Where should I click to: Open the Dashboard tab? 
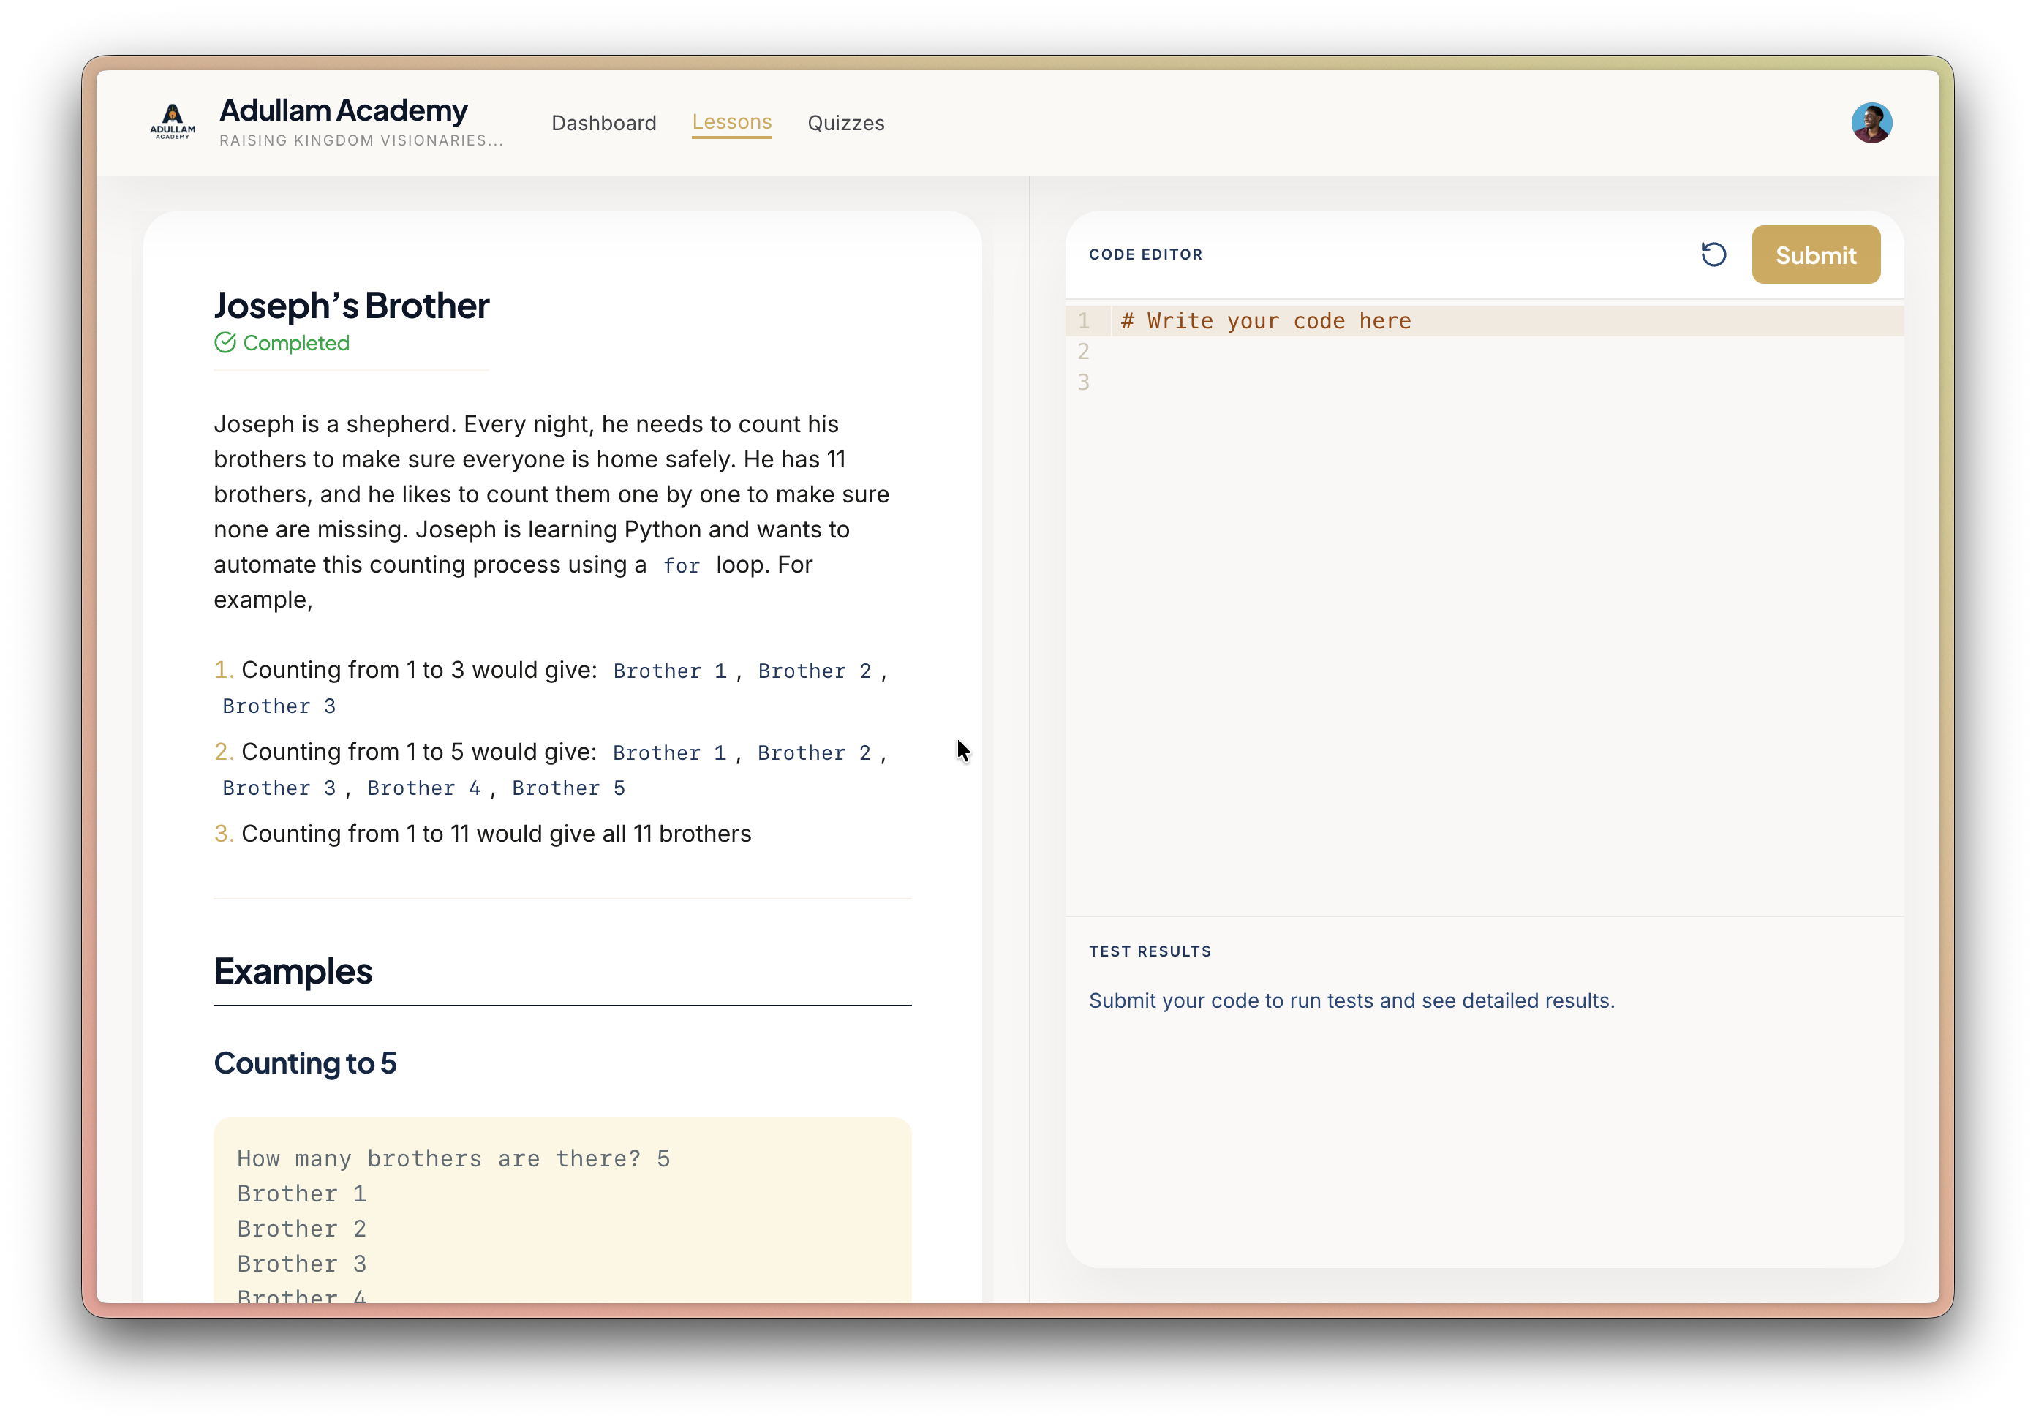coord(604,122)
